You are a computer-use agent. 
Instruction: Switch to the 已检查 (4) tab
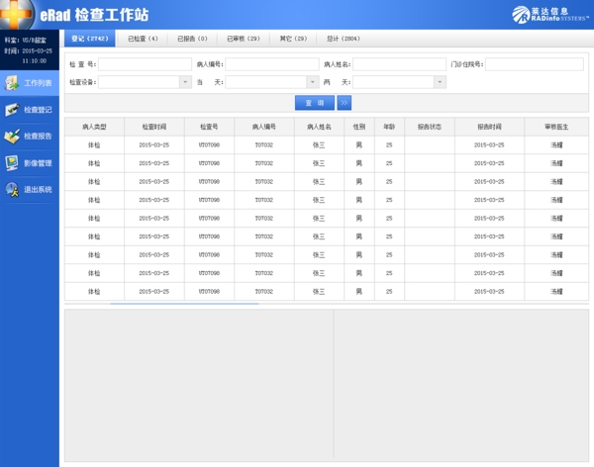pyautogui.click(x=143, y=39)
